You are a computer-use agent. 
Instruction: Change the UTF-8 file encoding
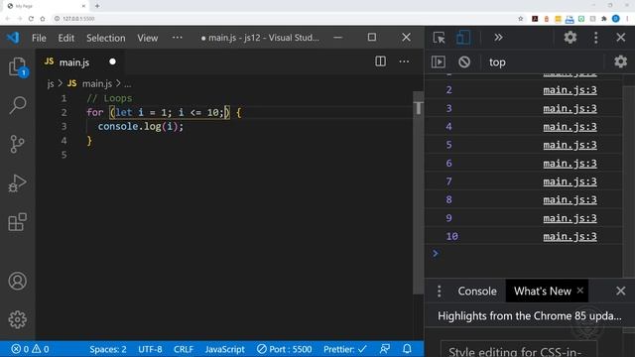pos(150,349)
